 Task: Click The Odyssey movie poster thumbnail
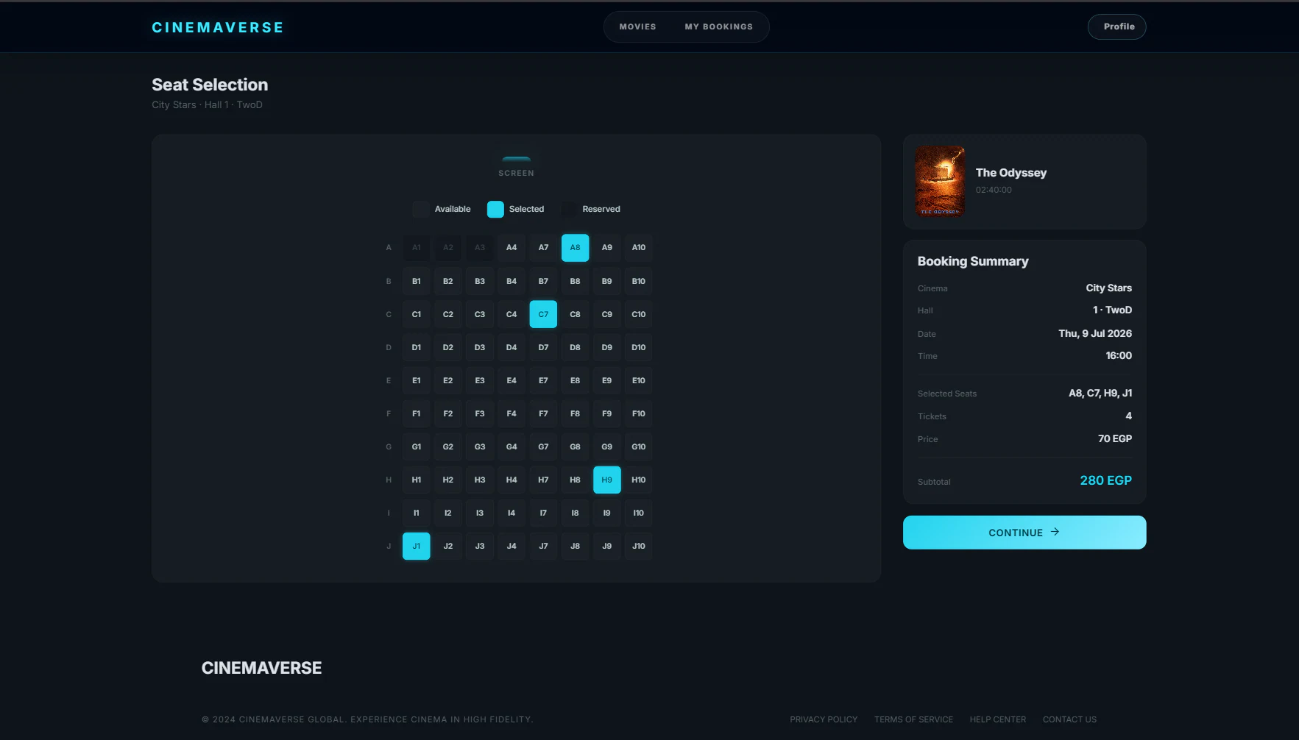pyautogui.click(x=939, y=181)
